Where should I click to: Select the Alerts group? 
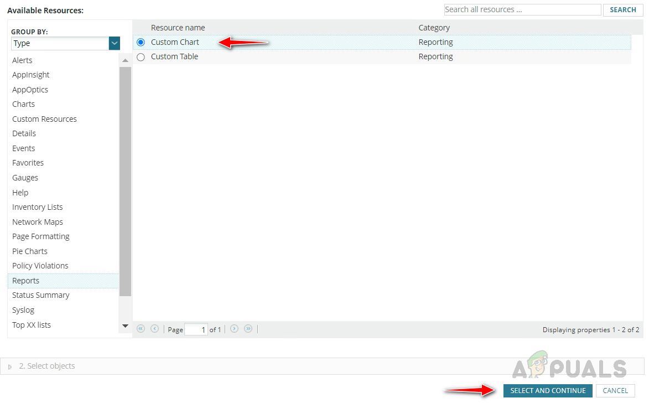tap(22, 60)
